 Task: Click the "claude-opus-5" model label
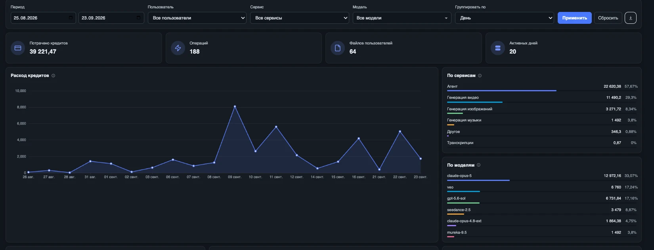click(x=459, y=176)
